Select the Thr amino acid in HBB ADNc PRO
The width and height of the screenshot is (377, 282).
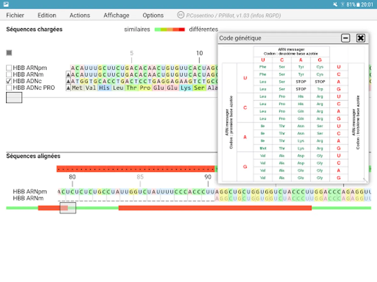click(131, 88)
